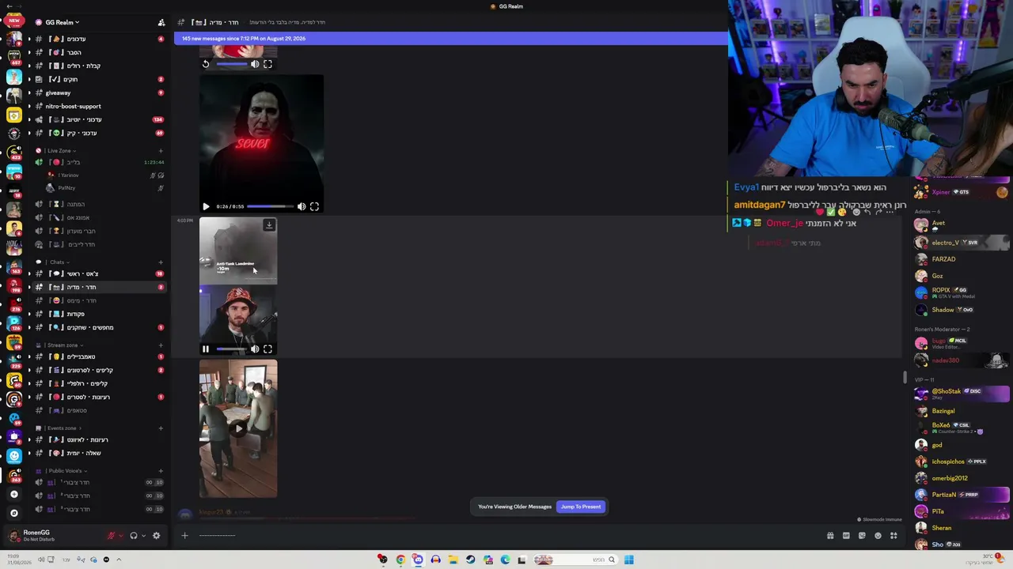This screenshot has height=569, width=1013.
Task: Fullscreen the topmost video
Action: click(x=267, y=64)
